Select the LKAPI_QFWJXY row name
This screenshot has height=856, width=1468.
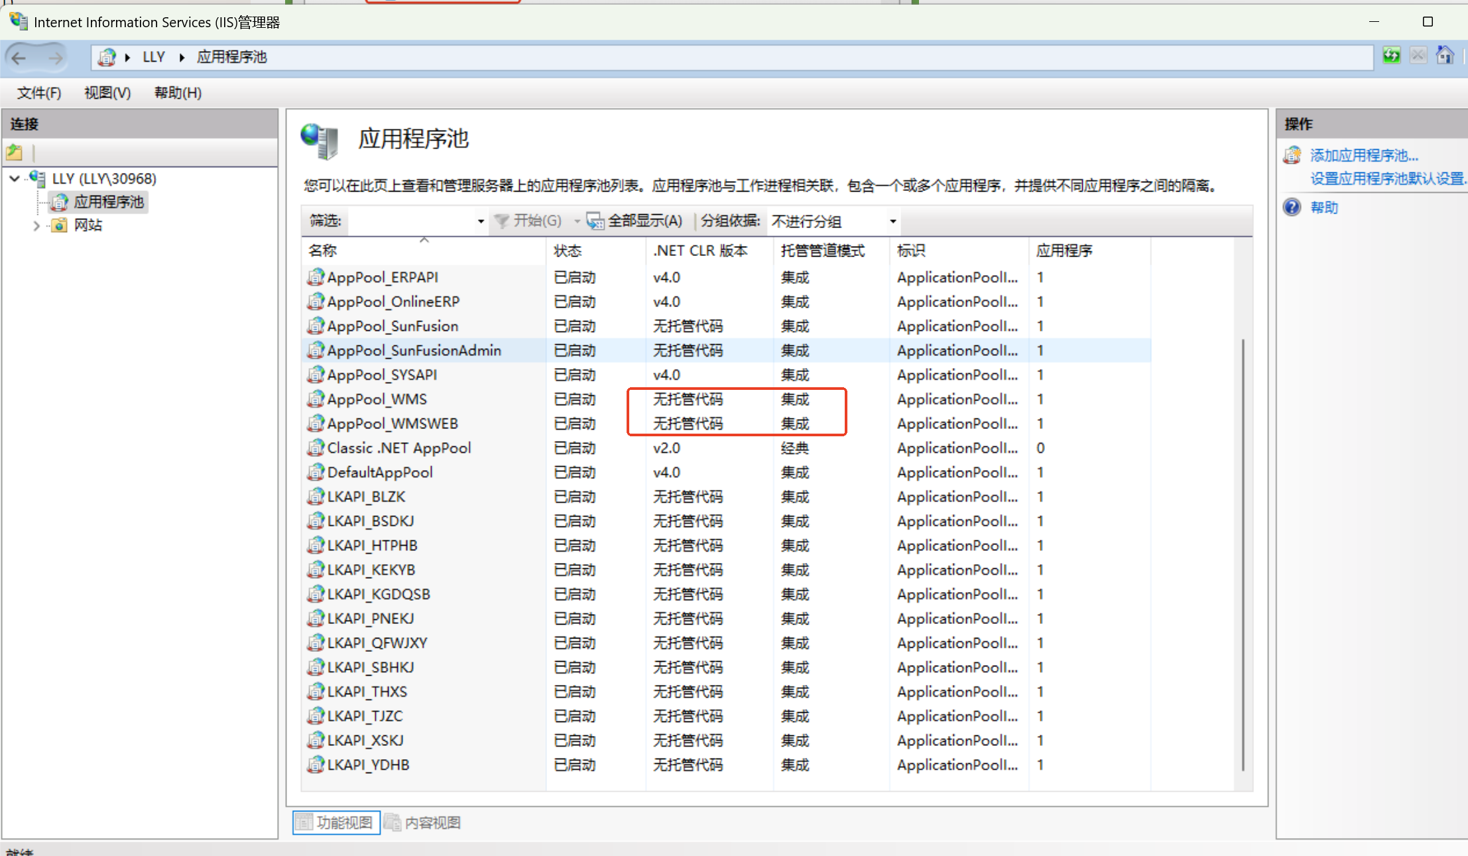pyautogui.click(x=377, y=642)
